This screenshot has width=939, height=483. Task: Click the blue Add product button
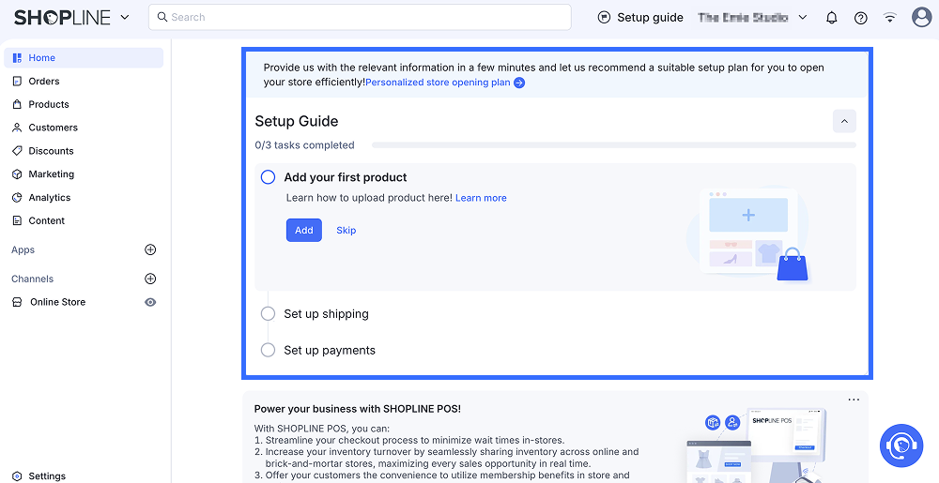(x=303, y=231)
